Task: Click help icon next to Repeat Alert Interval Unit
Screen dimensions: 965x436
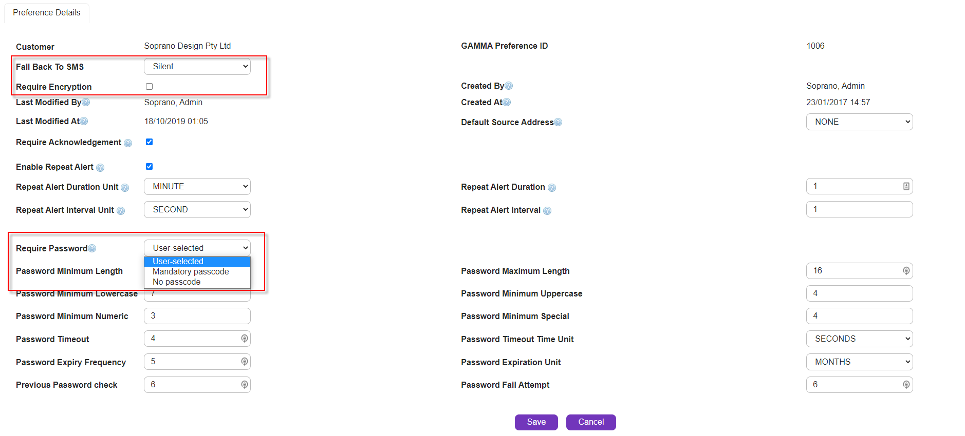Action: coord(121,211)
